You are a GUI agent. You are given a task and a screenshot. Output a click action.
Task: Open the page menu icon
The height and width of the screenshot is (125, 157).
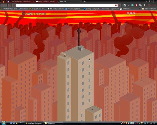[149, 5]
